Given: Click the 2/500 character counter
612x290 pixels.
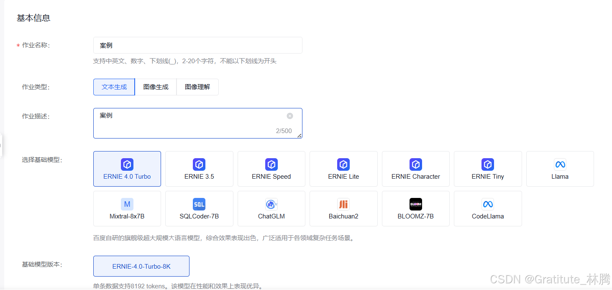Looking at the screenshot, I should (x=284, y=131).
